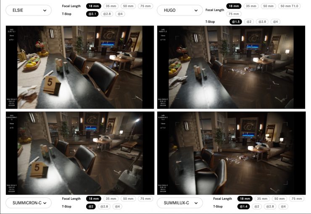This screenshot has height=214, width=311.
Task: Choose 75 mm focal length for ELSIE
Action: 145,6
